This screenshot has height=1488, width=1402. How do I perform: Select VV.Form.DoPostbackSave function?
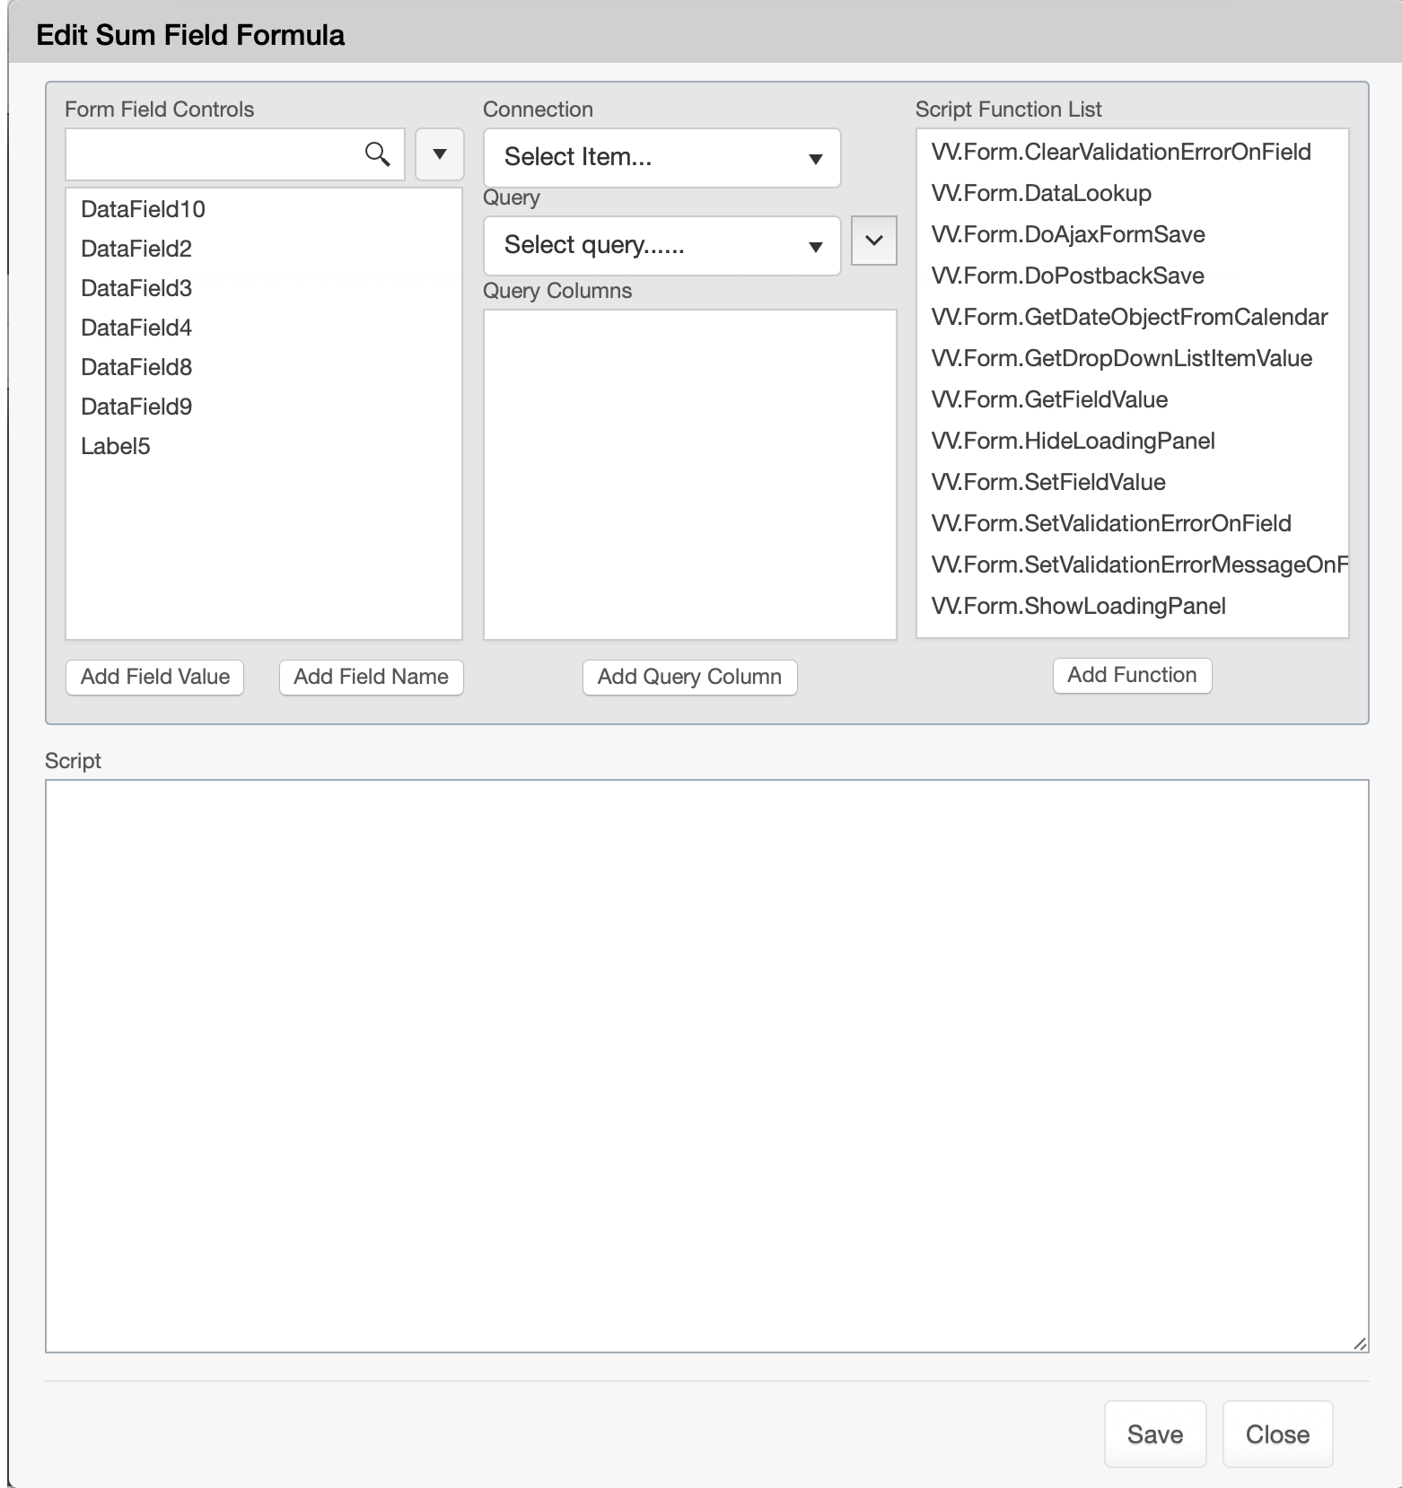tap(1133, 276)
